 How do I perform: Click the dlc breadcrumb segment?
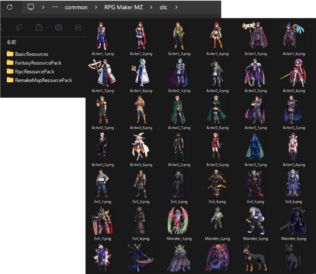tap(163, 8)
